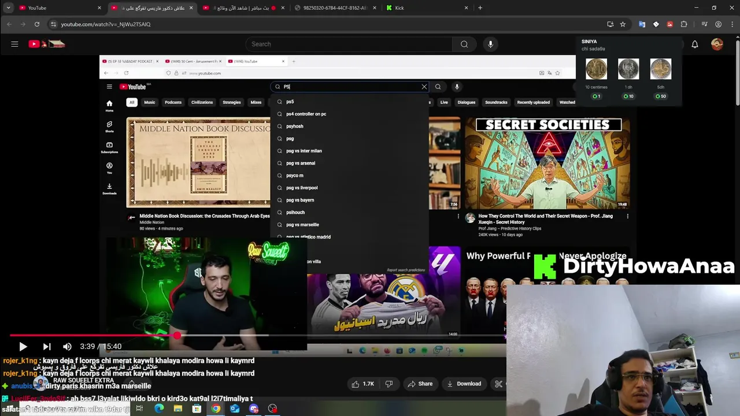The height and width of the screenshot is (416, 740).
Task: Click the red video progress scrubber
Action: tap(177, 335)
